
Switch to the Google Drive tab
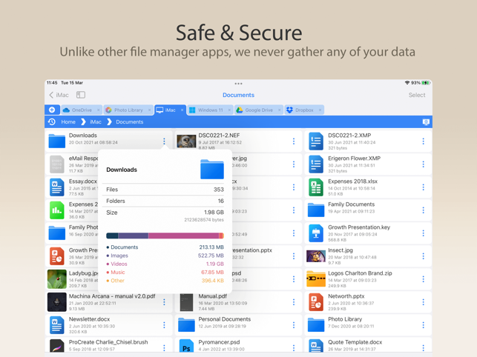point(258,110)
